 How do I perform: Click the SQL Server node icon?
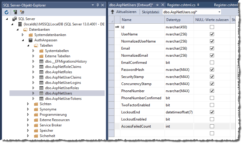(15, 19)
